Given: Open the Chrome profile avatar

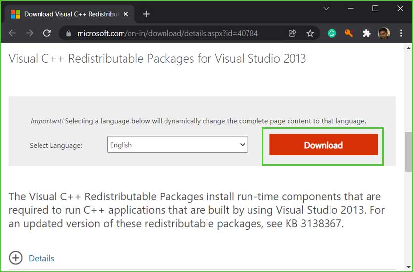Looking at the screenshot, I should (x=384, y=33).
